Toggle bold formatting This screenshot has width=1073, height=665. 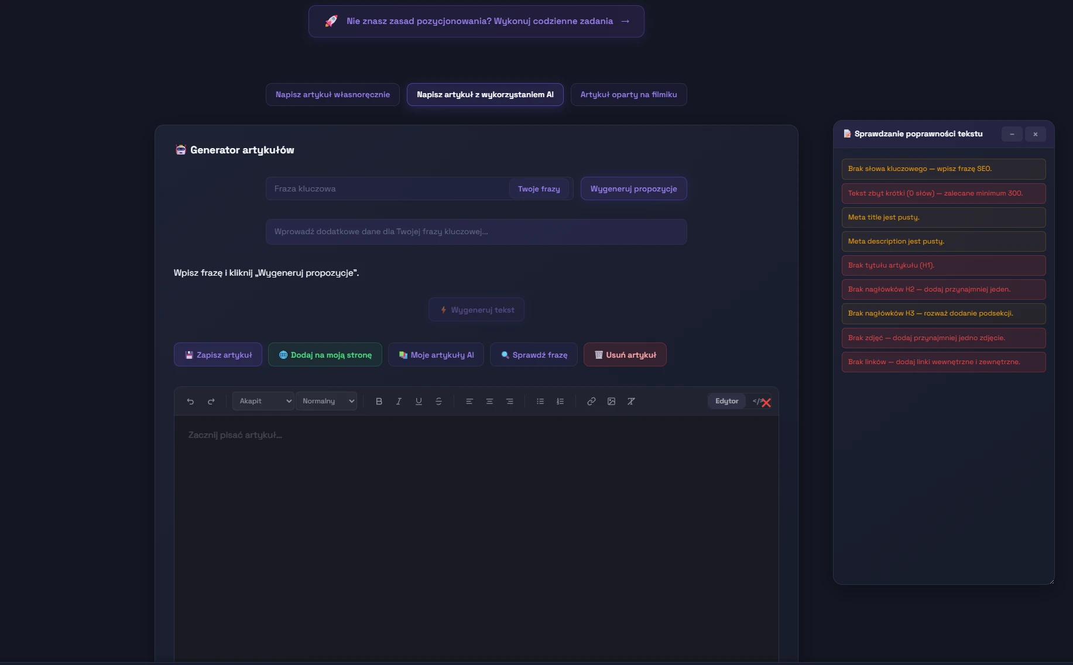tap(379, 402)
